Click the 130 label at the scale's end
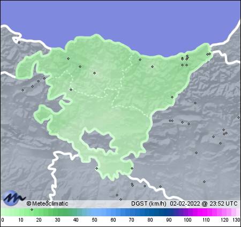The width and height of the screenshot is (241, 227). pyautogui.click(x=236, y=220)
